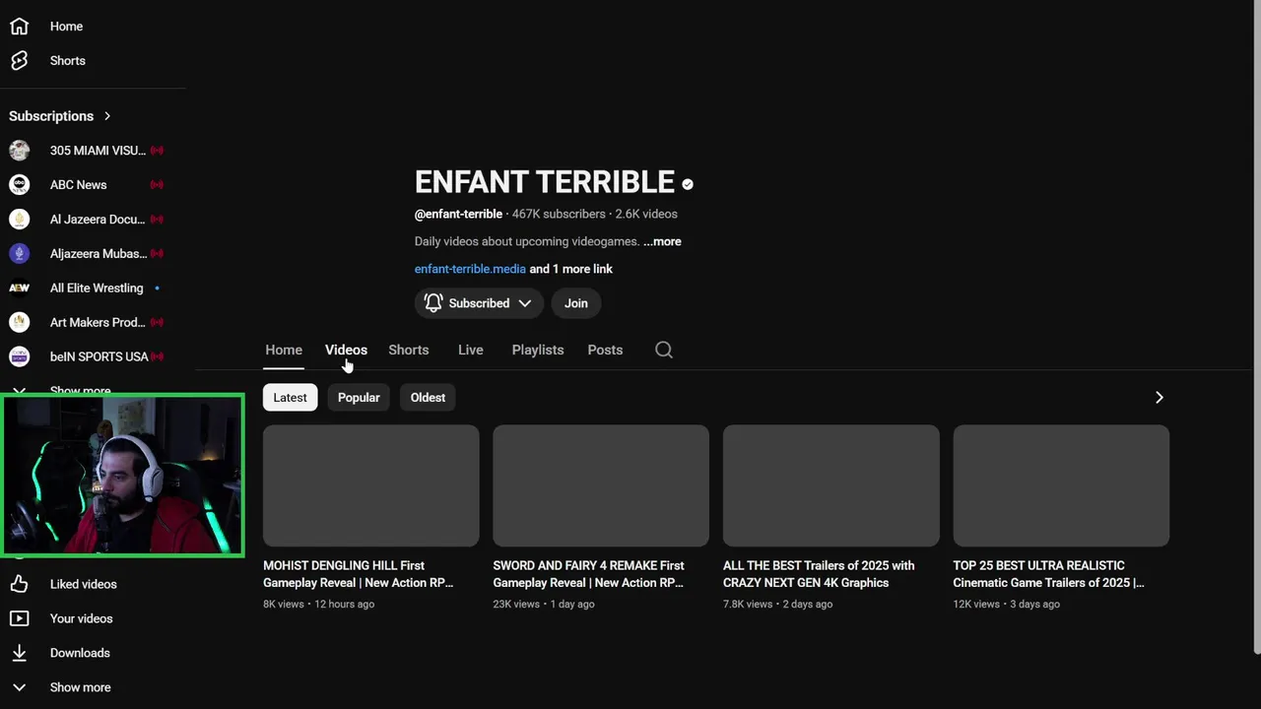The image size is (1261, 709).
Task: Switch to the Posts tab
Action: coord(605,350)
